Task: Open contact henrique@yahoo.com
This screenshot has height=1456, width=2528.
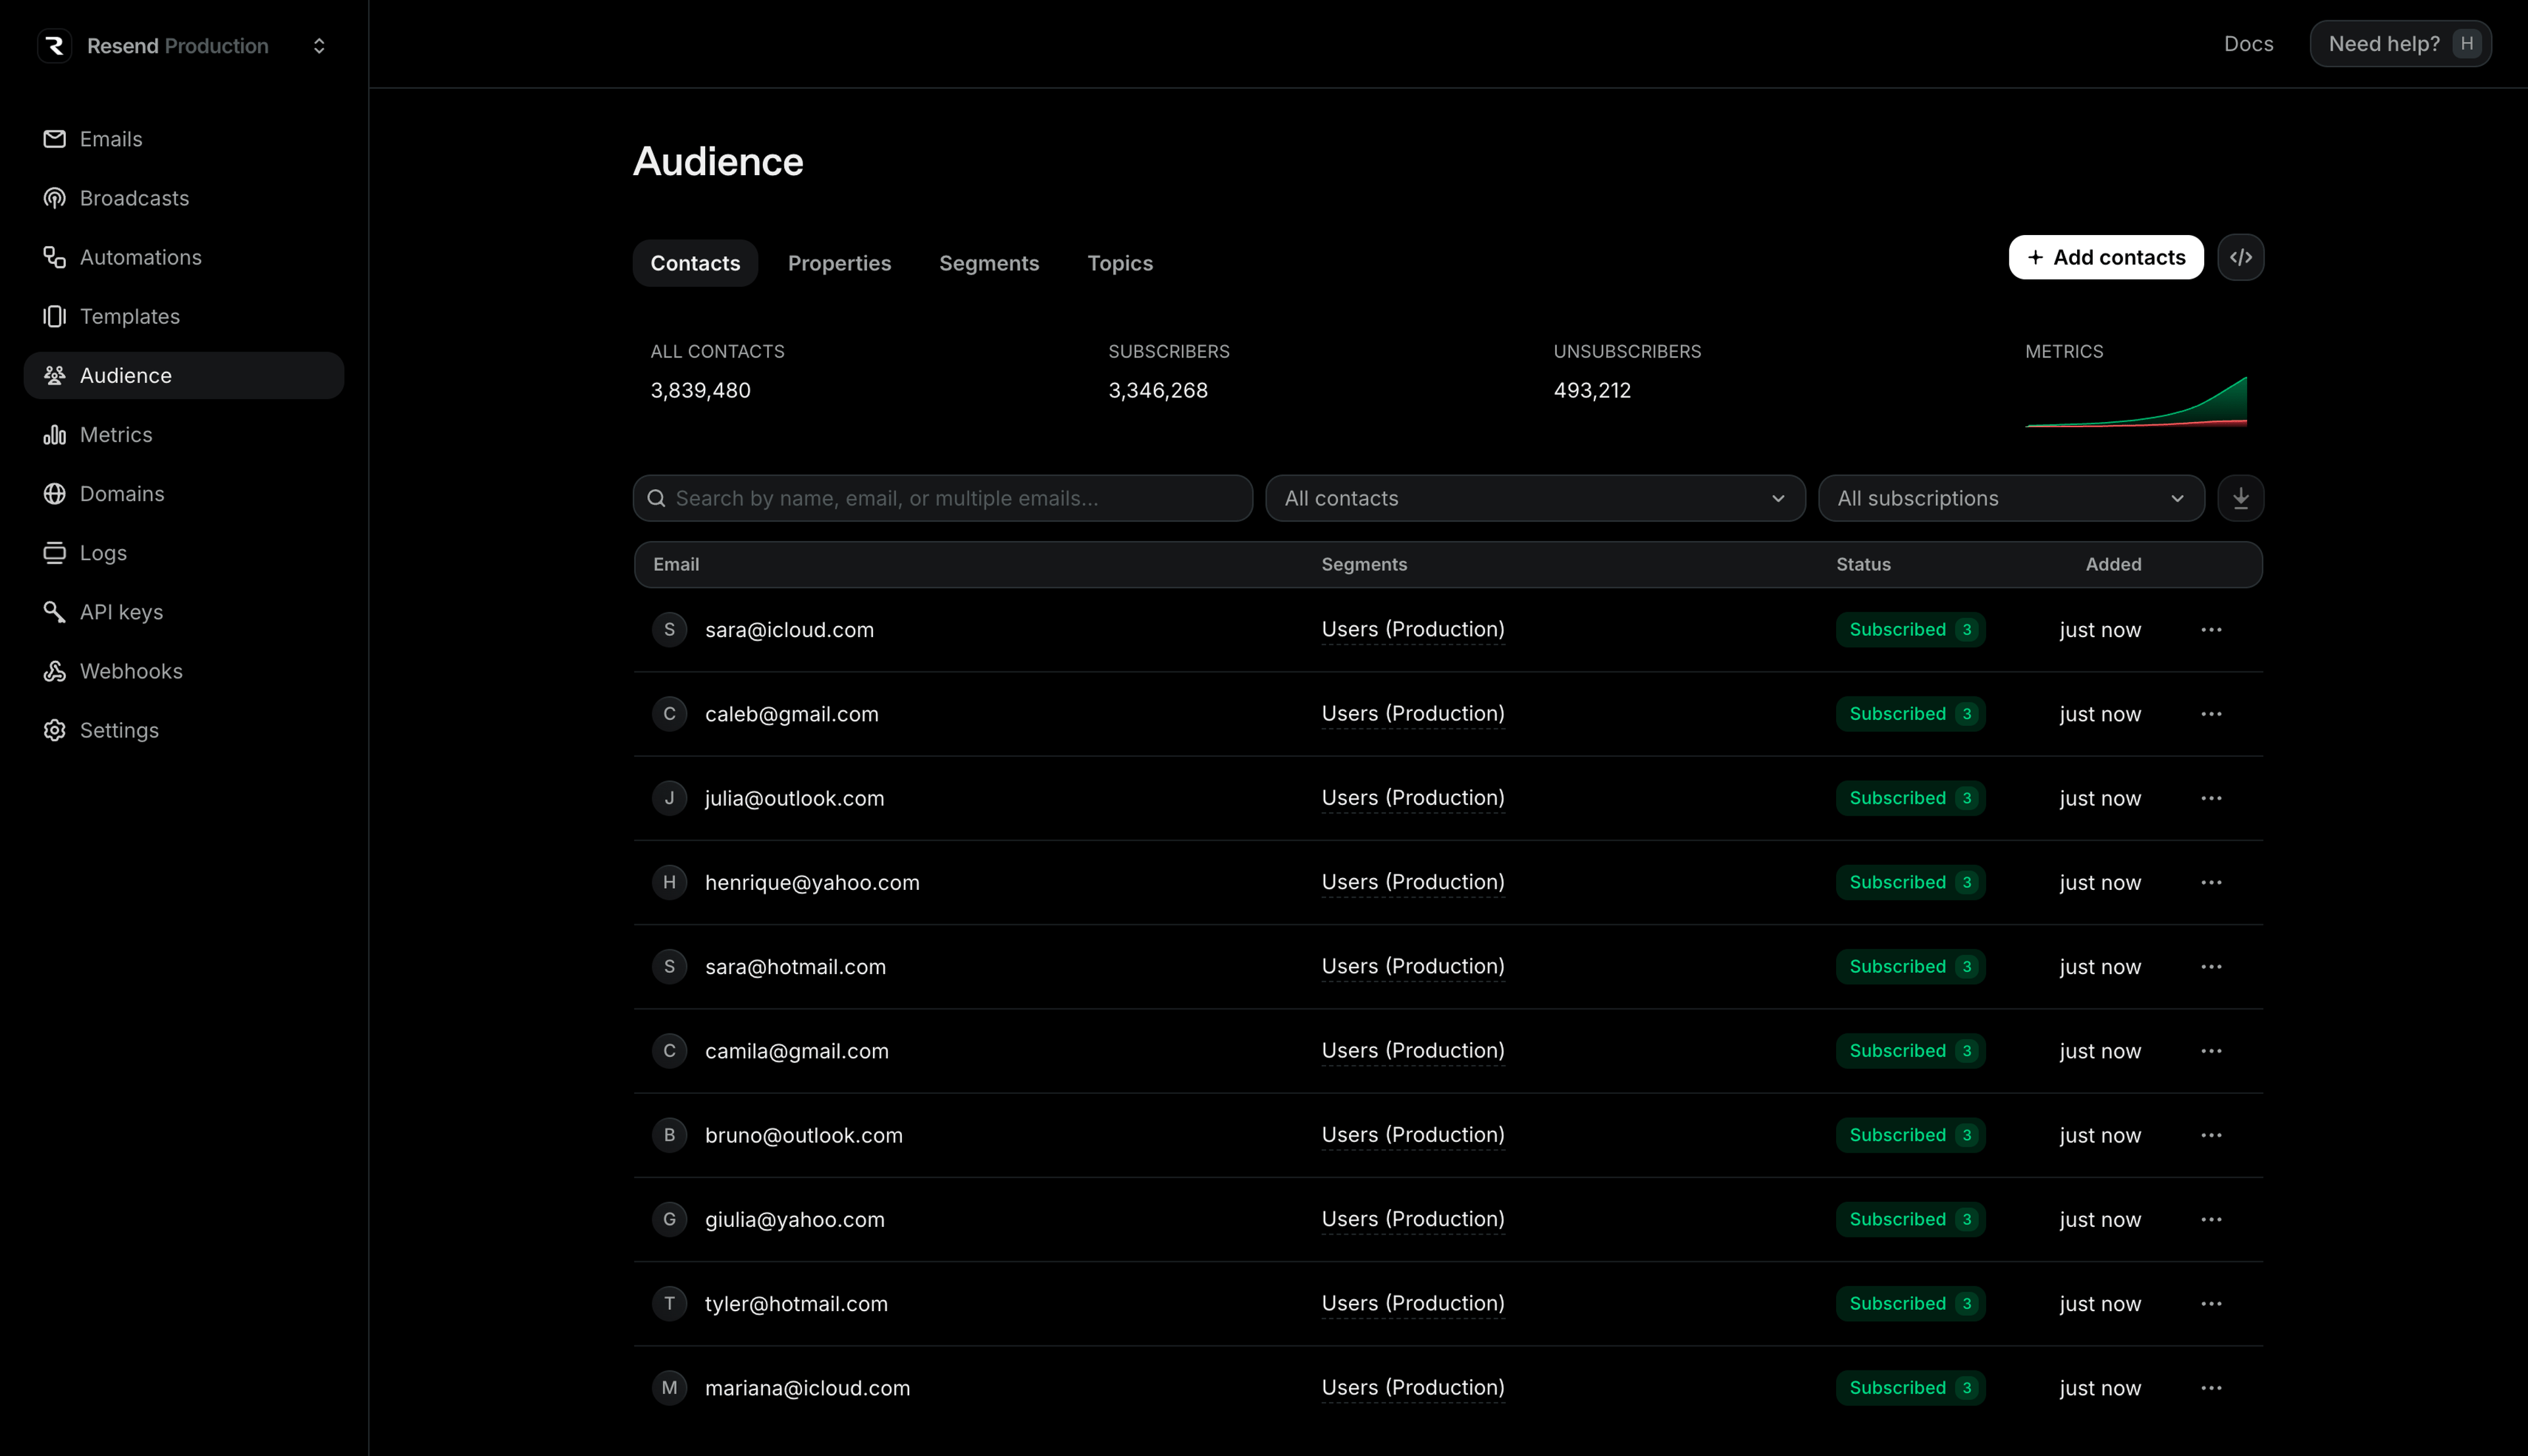Action: coord(812,882)
